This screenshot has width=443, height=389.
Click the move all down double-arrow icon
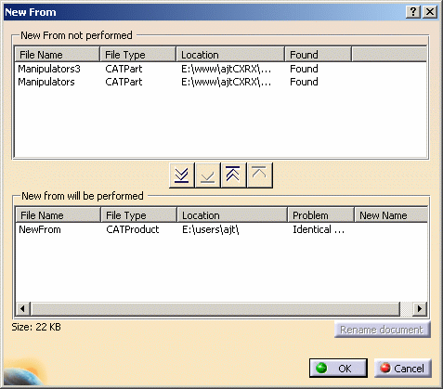click(182, 175)
